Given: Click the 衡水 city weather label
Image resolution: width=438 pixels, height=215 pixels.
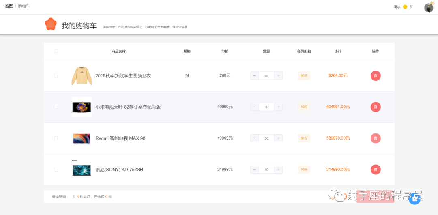Looking at the screenshot, I should [397, 7].
